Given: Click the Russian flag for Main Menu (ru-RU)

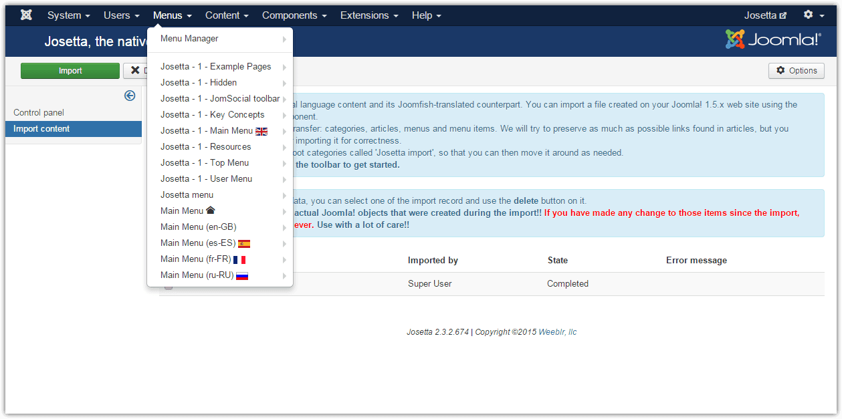Looking at the screenshot, I should [242, 275].
